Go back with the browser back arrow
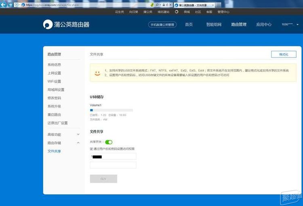The width and height of the screenshot is (303, 206). click(x=3, y=4)
